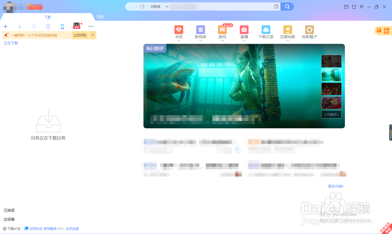Screen dimensions: 392x234
Task: Open the skin shirt icon in title bar
Action: (354, 7)
